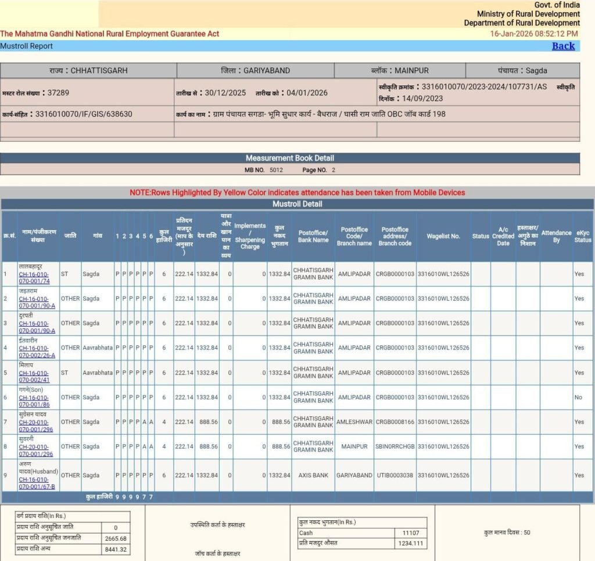Click the branch code UTIB0003038 cell
Screen dimensions: 595x561
click(x=395, y=476)
